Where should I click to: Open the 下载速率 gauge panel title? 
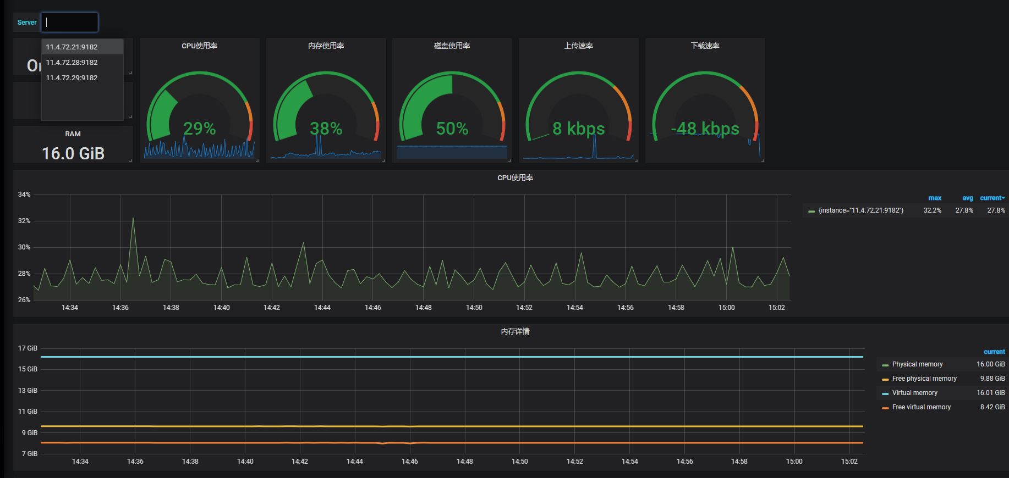point(705,46)
